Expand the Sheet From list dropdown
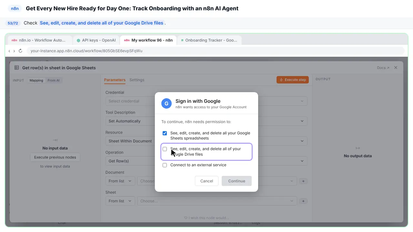 (x=120, y=201)
